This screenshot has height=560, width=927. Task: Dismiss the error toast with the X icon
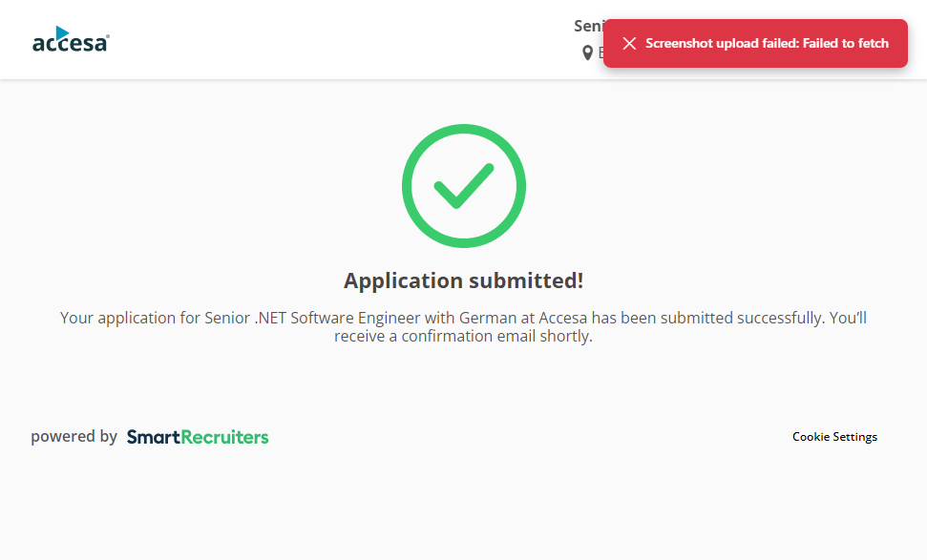(629, 44)
